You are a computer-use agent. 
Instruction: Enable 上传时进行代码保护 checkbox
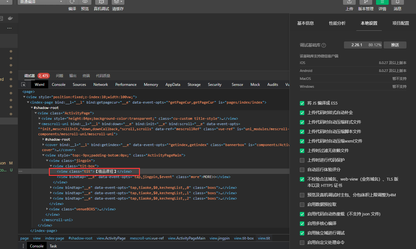(302, 160)
